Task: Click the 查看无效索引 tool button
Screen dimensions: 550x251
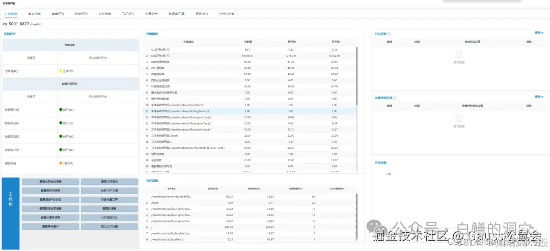Action: (109, 182)
